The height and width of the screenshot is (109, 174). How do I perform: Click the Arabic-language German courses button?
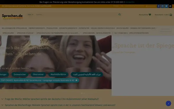pyautogui.click(x=87, y=74)
